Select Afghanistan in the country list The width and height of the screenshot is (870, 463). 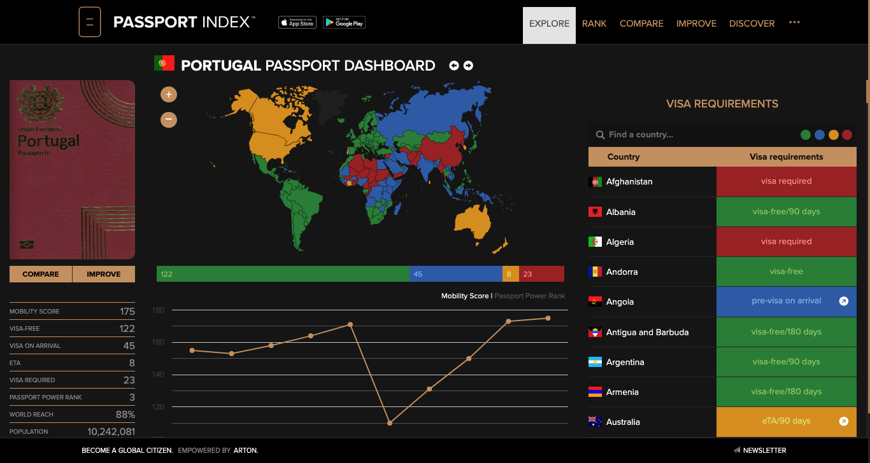pyautogui.click(x=629, y=182)
